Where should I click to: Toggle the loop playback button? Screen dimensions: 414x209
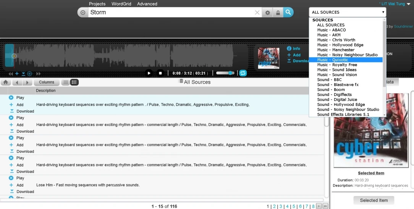243,73
